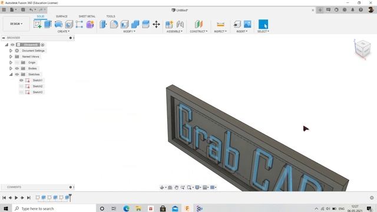
Task: Select the Fillet tool
Action: coord(114,24)
